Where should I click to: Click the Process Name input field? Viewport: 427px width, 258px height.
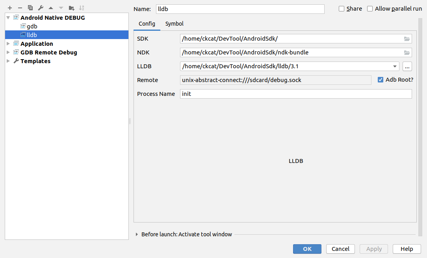[x=295, y=94]
